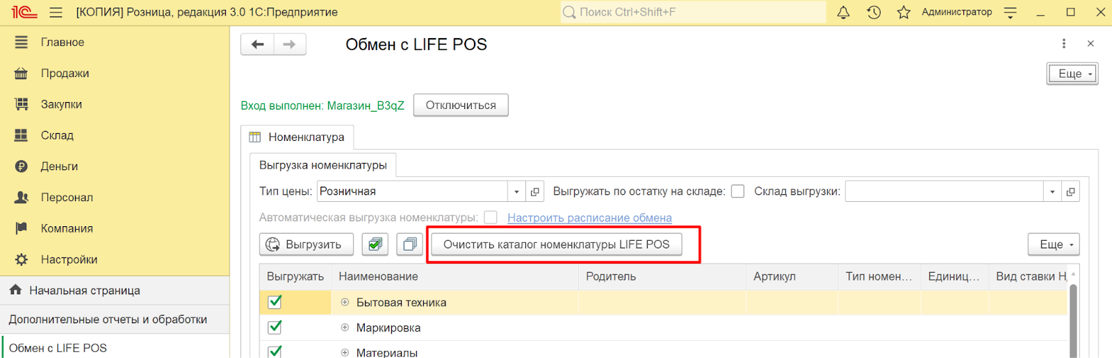Open Персонал section

coord(67,198)
